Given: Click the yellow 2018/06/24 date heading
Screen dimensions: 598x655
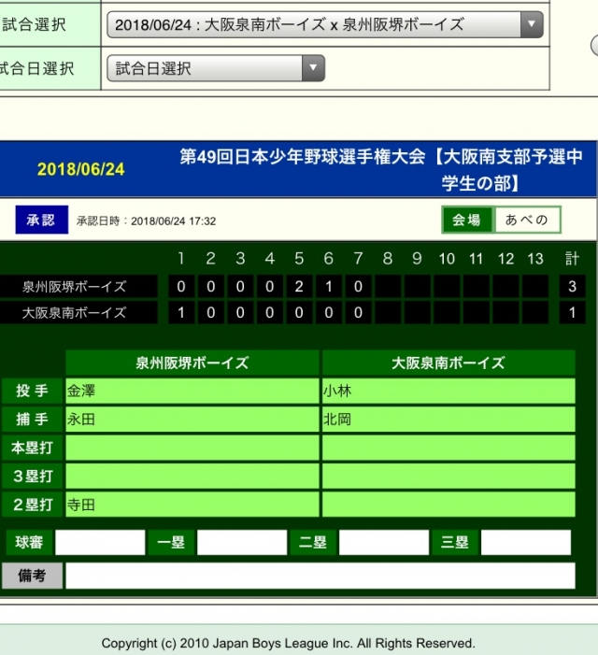Looking at the screenshot, I should pos(81,170).
